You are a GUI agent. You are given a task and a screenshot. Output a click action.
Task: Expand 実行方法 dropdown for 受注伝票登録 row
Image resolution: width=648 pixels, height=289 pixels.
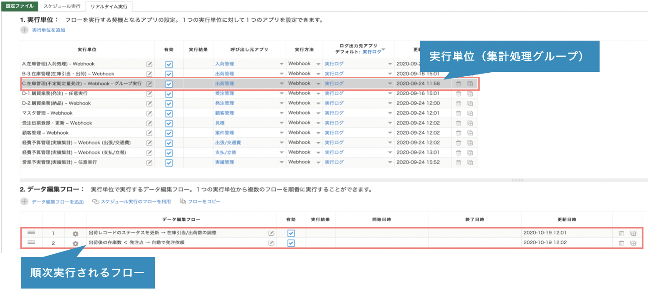point(318,123)
